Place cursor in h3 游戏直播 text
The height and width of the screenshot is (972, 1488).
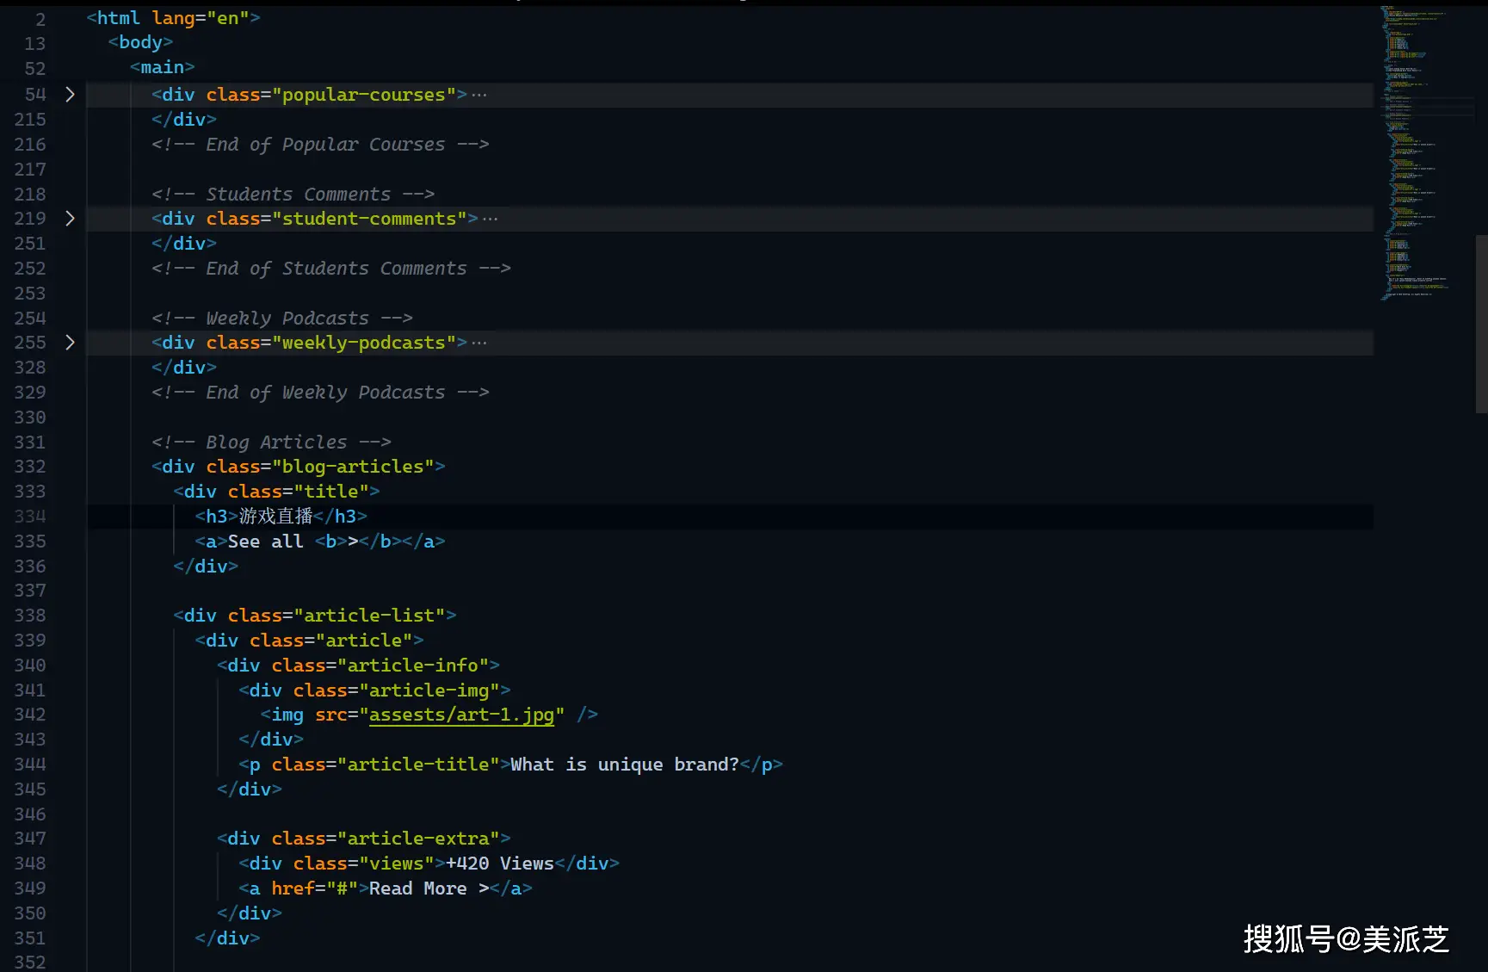275,516
